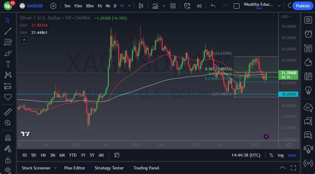Open the Trading Panel tab
The image size is (315, 174).
(146, 168)
